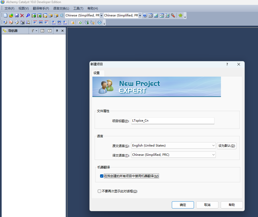
Task: Click the grid view icon in Navigator header
Action: coord(43,31)
